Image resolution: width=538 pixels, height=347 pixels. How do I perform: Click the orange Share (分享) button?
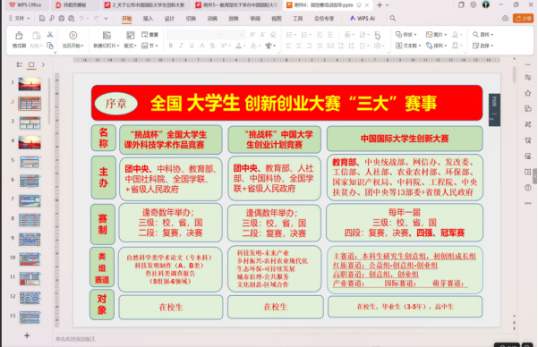[x=524, y=19]
